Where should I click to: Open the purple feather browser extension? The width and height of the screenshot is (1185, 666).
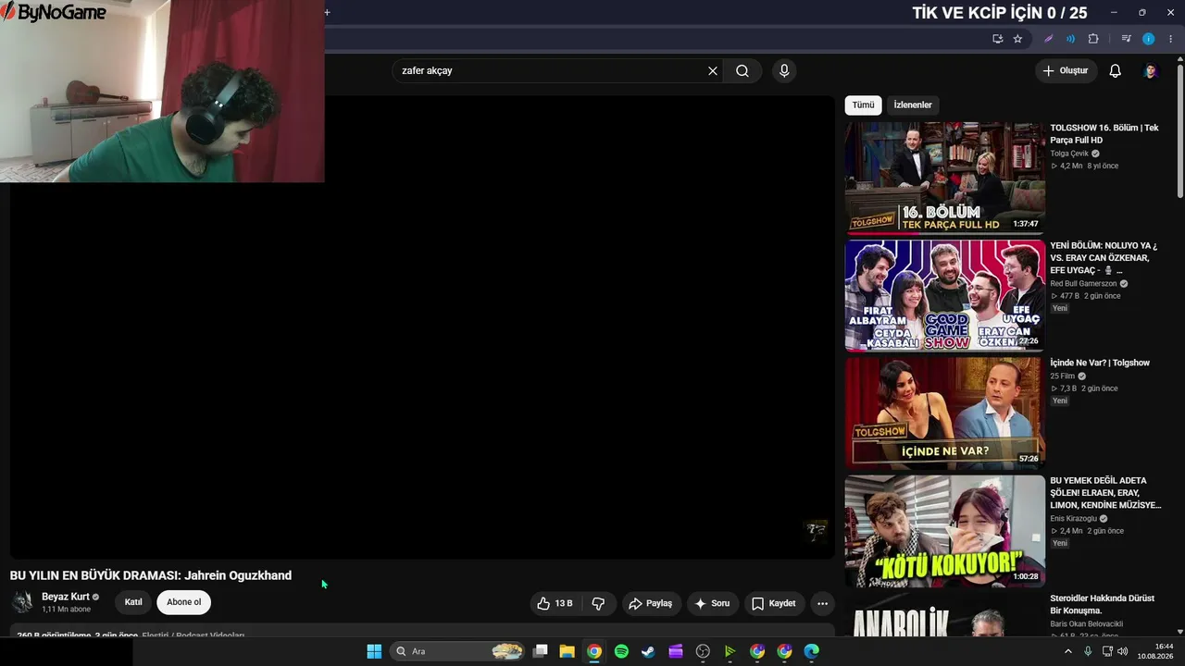1048,39
